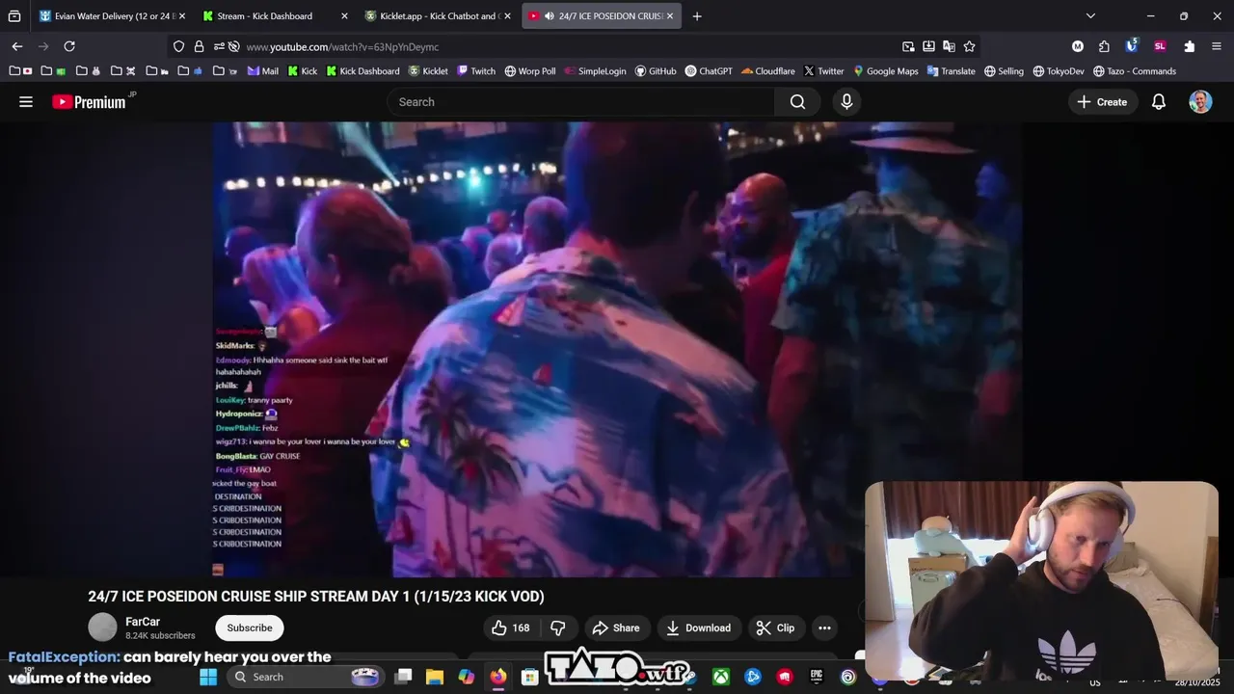The width and height of the screenshot is (1234, 694).
Task: Open the Firefox extensions puzzle icon
Action: 1189,46
